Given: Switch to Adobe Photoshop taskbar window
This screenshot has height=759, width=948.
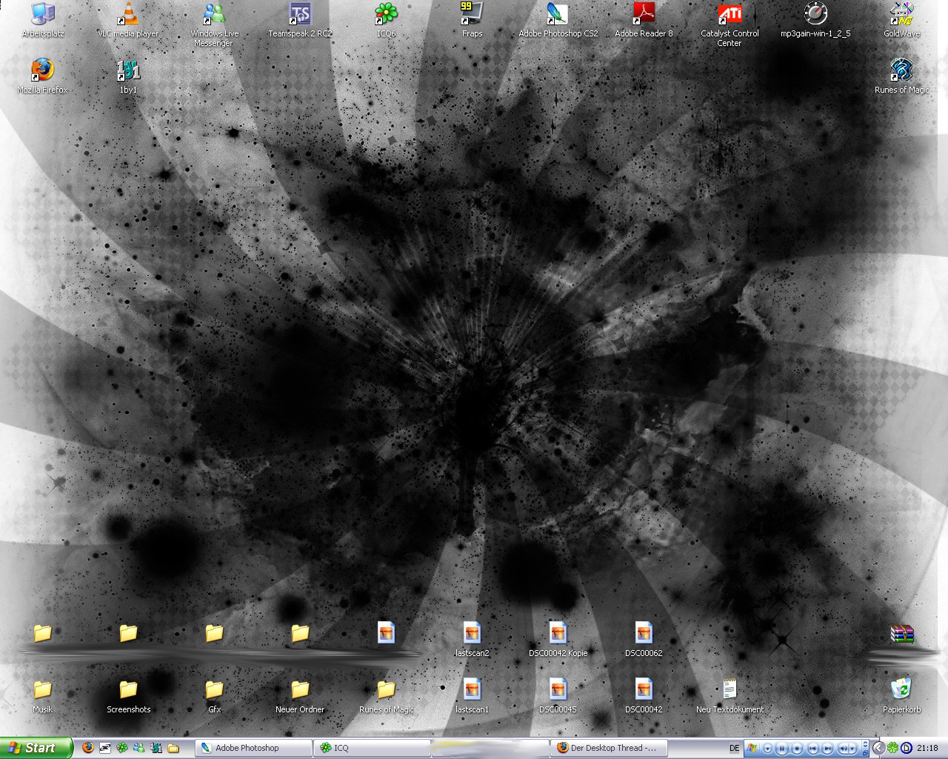Looking at the screenshot, I should pos(253,748).
